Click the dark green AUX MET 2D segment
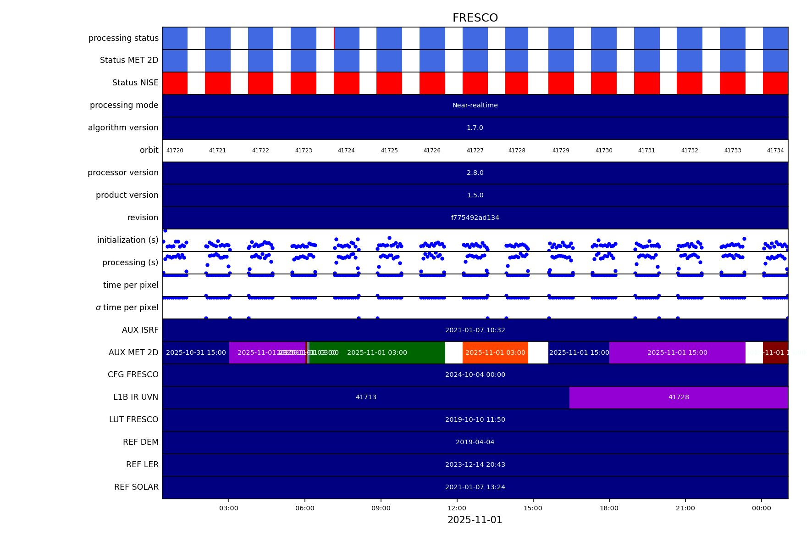This screenshot has width=812, height=542. (377, 352)
